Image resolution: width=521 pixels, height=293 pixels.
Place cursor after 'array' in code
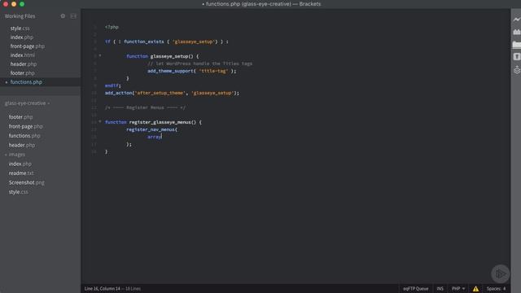[x=161, y=137]
